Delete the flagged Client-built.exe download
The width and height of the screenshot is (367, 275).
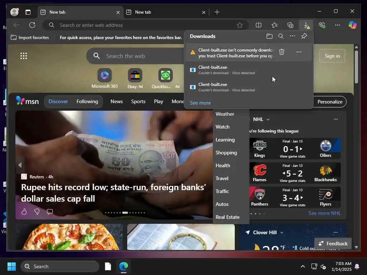(282, 52)
